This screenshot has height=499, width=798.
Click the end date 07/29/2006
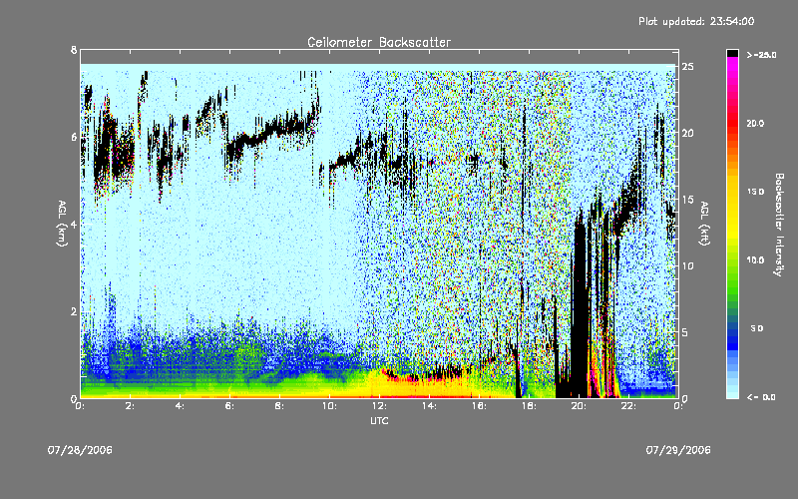coord(678,450)
